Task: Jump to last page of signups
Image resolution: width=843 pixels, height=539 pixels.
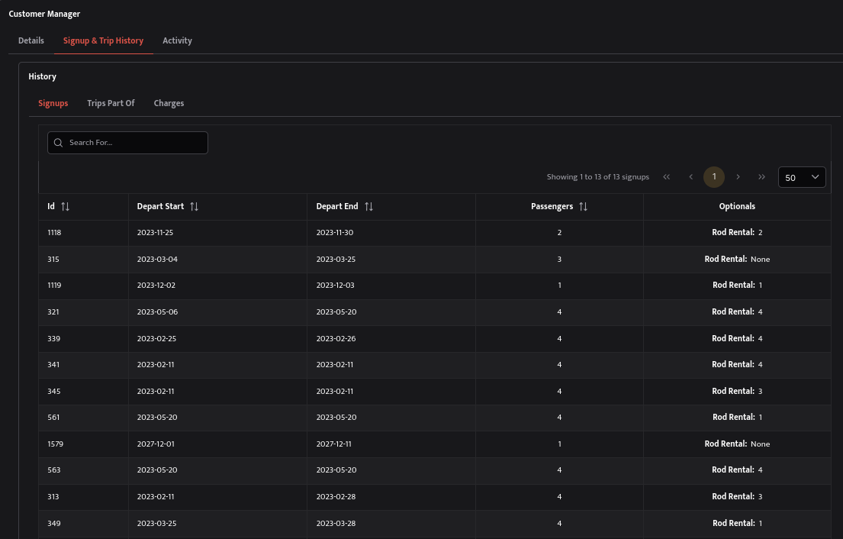Action: 761,177
